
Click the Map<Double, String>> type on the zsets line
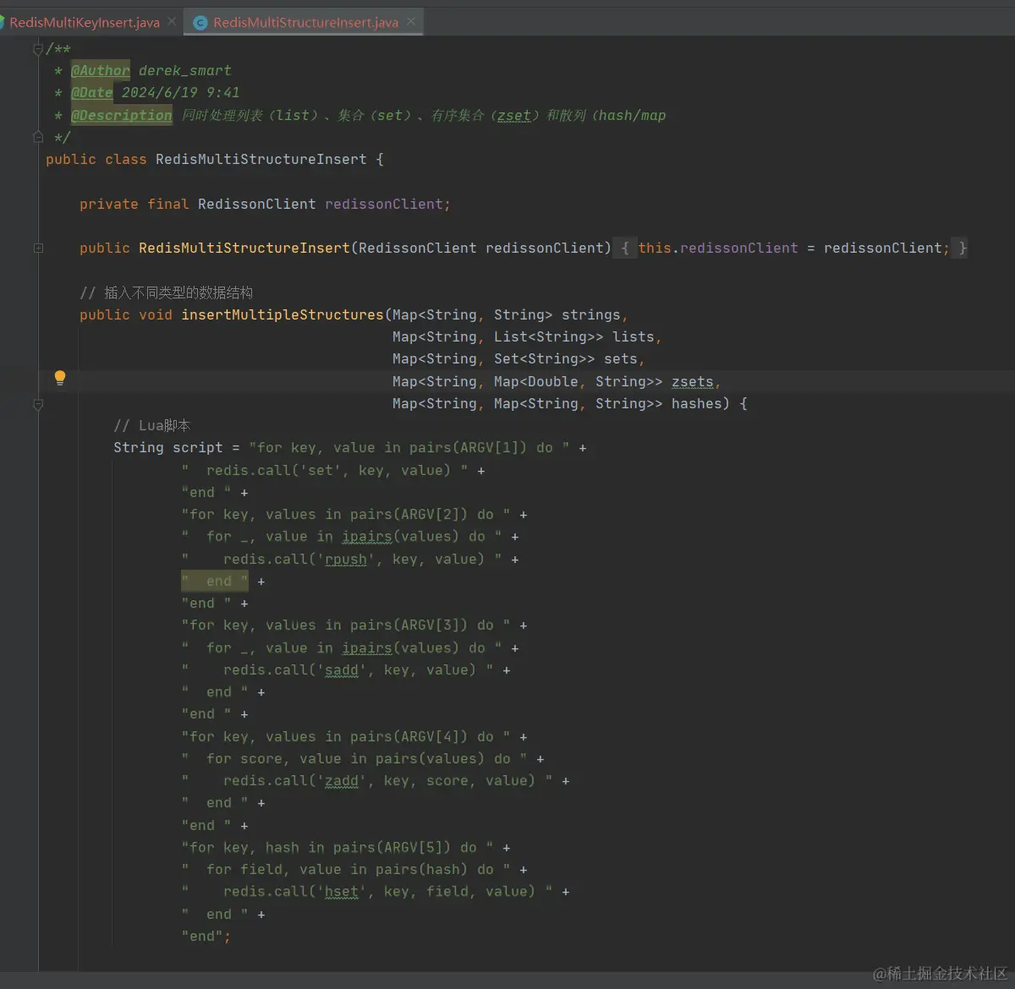579,381
